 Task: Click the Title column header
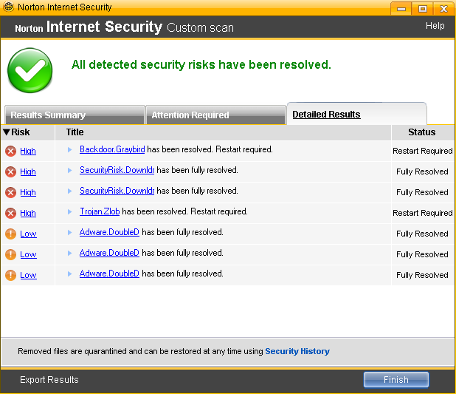[x=75, y=132]
